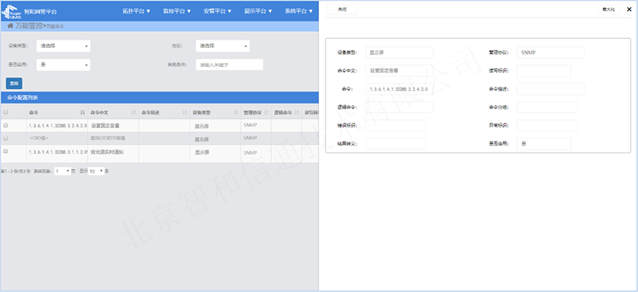
Task: Open the rows-per-page dropdown showing 10
Action: [96, 171]
